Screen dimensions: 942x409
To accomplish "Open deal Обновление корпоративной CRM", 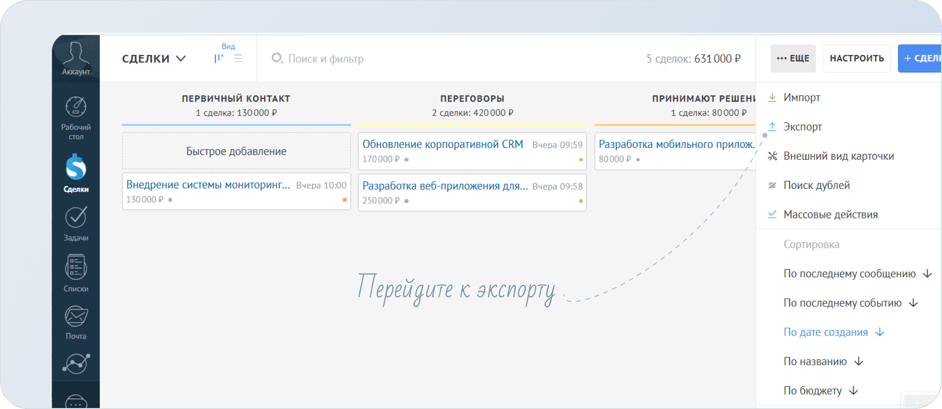I will [x=442, y=145].
